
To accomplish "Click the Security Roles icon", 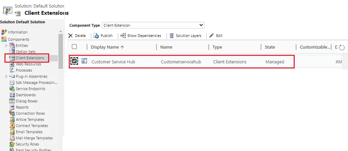I will [12, 144].
